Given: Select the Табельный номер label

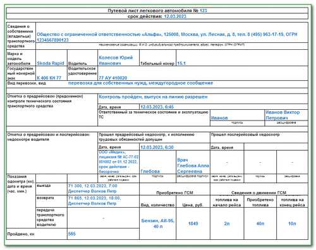Looking at the screenshot, I should click(157, 63).
